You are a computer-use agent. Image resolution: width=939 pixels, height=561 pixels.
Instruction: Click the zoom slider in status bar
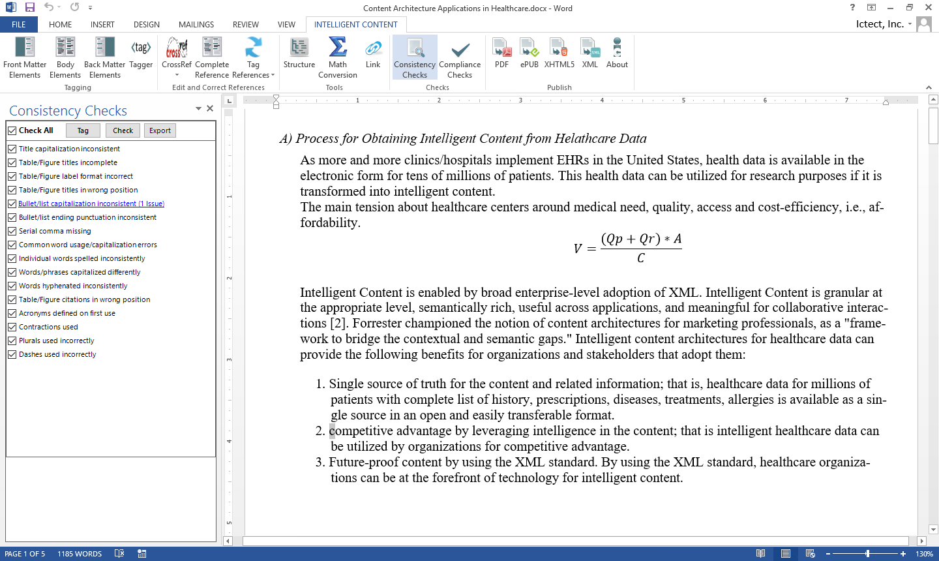tap(867, 554)
